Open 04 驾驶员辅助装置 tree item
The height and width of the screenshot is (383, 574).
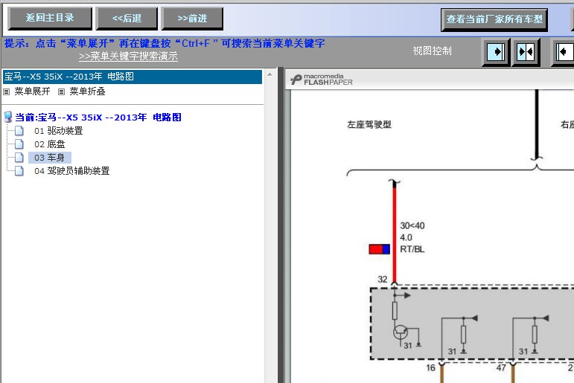coord(72,171)
